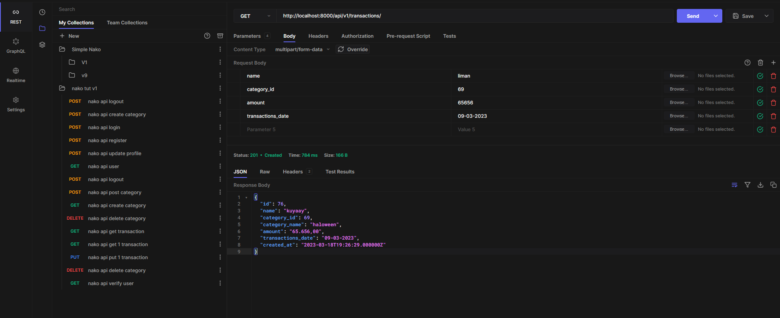780x318 pixels.
Task: Switch to GraphQL mode
Action: click(x=16, y=45)
